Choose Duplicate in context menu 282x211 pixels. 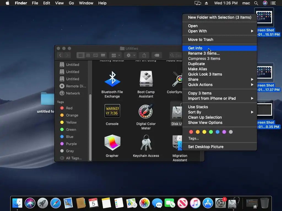(219, 64)
